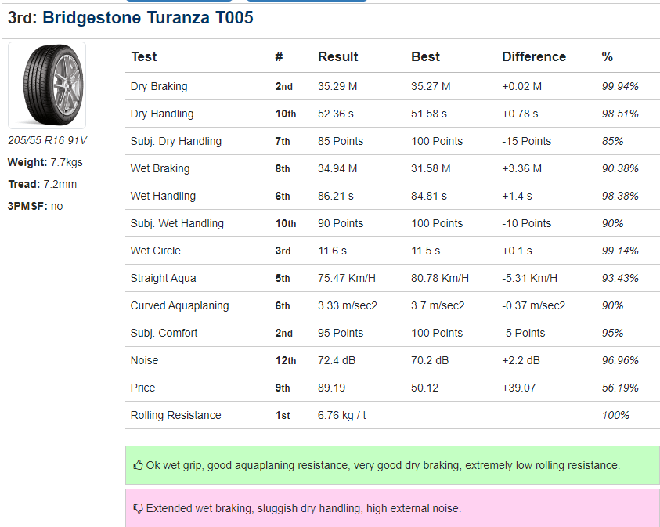The height and width of the screenshot is (527, 660).
Task: Click the Noise result 72.4 dB
Action: pos(337,360)
